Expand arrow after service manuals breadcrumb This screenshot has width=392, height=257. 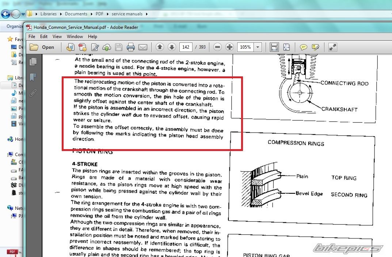point(147,14)
